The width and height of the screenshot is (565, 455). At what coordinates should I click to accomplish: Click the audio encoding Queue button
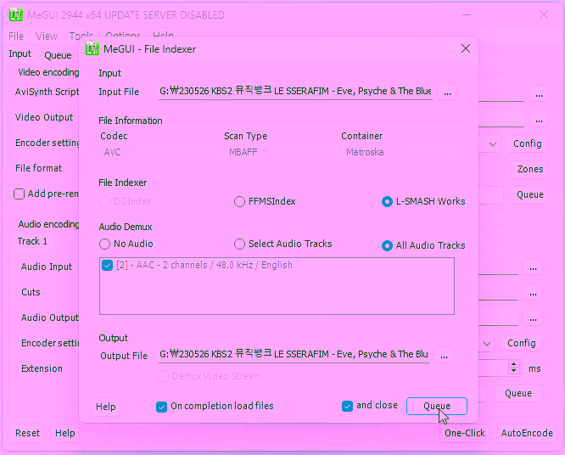(518, 393)
